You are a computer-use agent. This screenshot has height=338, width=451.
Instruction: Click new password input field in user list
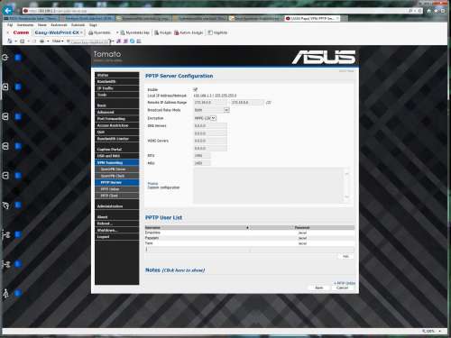[x=302, y=250]
